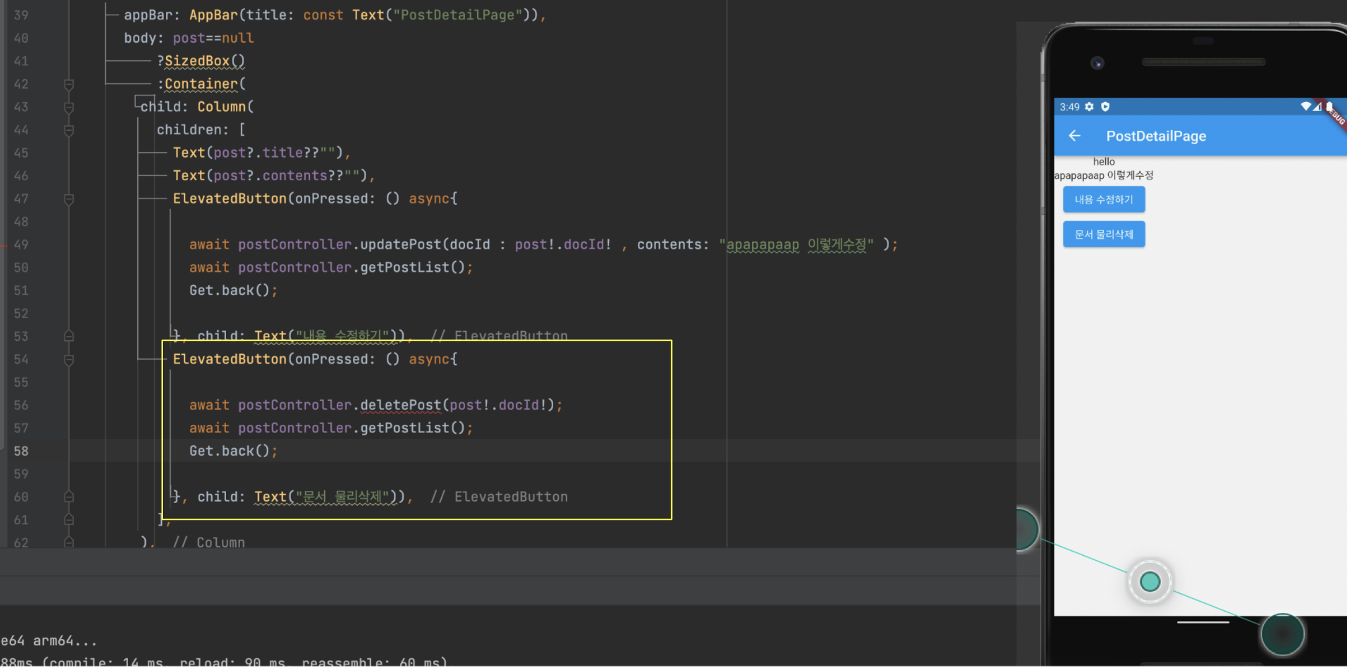Click deletePost method call in code
This screenshot has height=670, width=1347.
click(400, 405)
